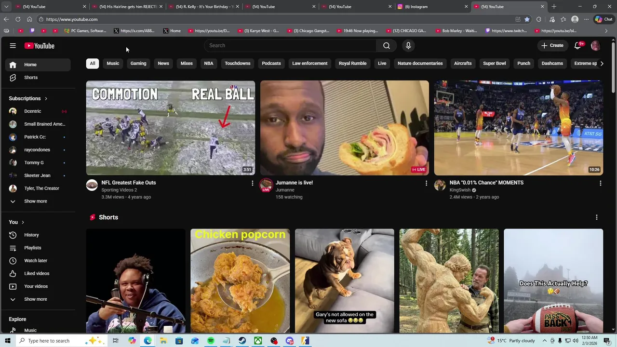This screenshot has height=347, width=617.
Task: Bookmark page with star icon
Action: [527, 19]
